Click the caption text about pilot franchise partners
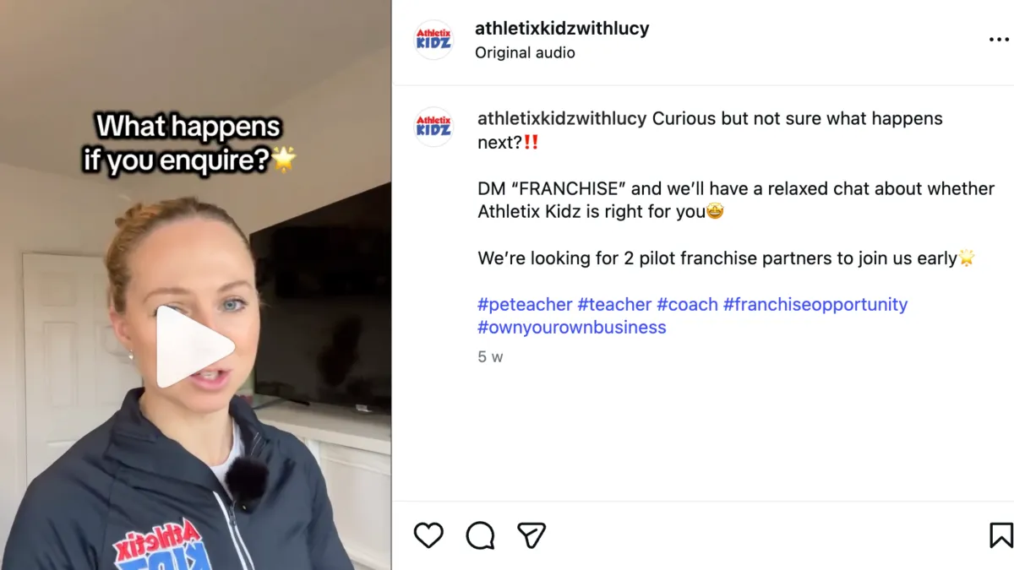The image size is (1014, 570). click(x=726, y=258)
